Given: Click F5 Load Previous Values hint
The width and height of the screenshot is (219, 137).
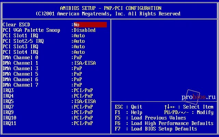Looking at the screenshot, I should point(150,118).
